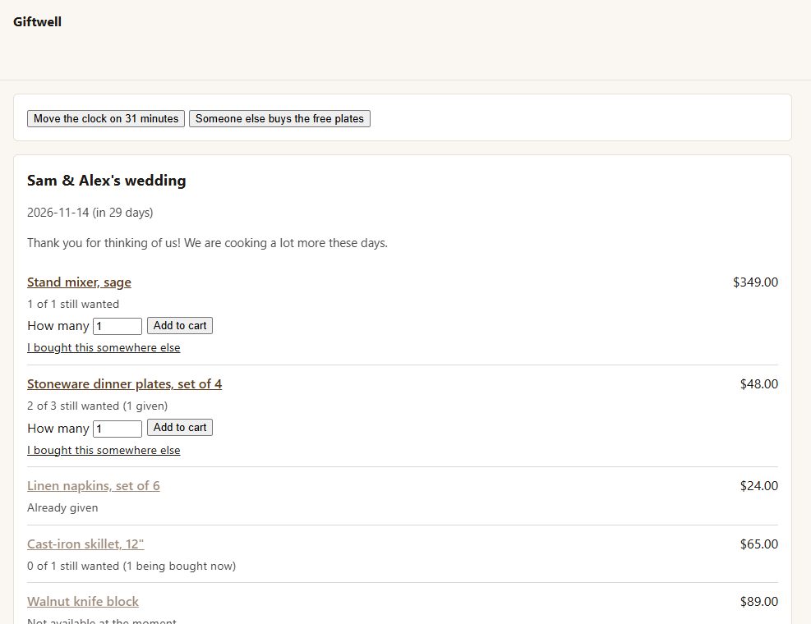Click "2 of 3 still wanted (1 given)"
Screen dimensions: 811x624
tap(97, 406)
